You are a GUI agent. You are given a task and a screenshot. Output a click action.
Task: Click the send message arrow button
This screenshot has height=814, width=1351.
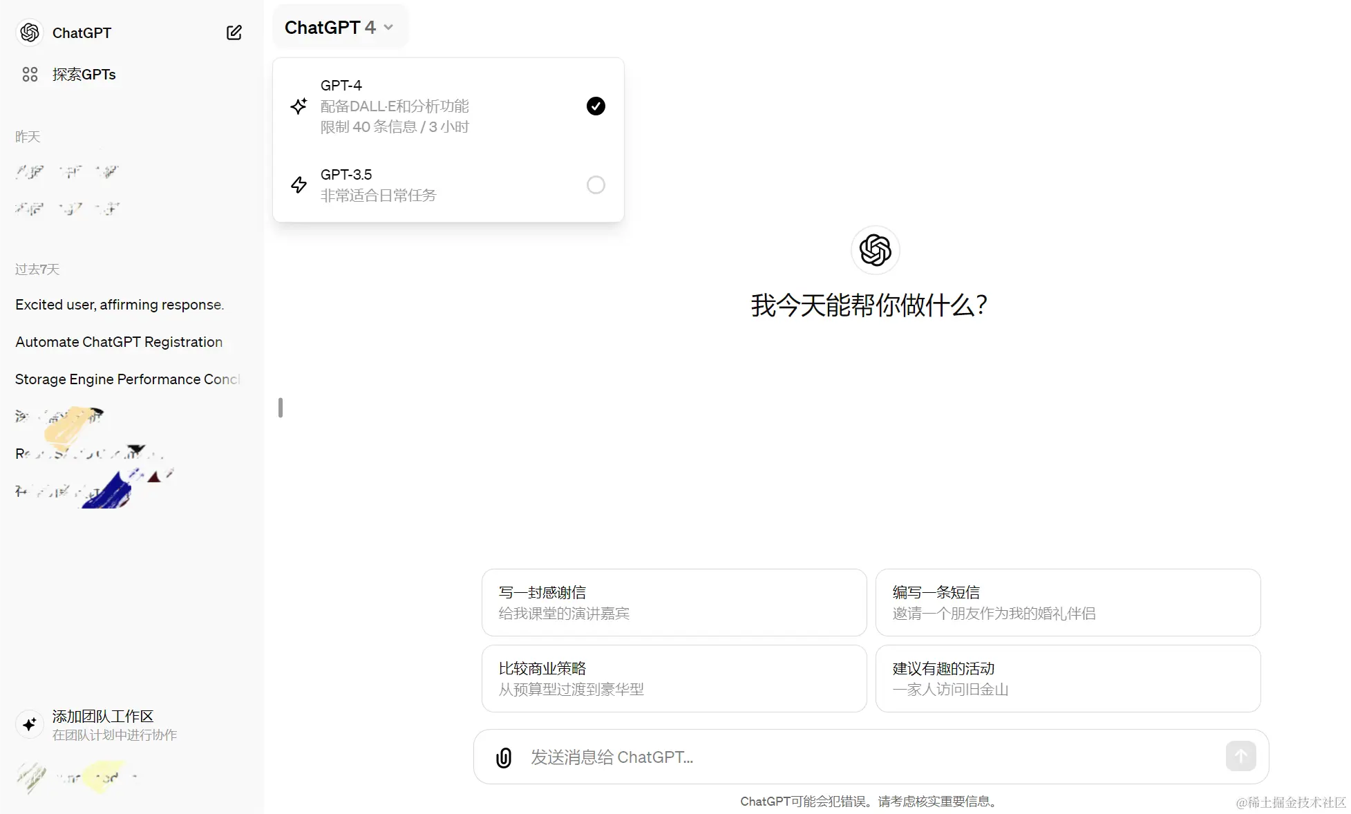1240,756
